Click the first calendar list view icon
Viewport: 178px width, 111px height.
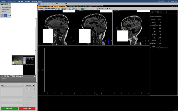click(x=2, y=15)
